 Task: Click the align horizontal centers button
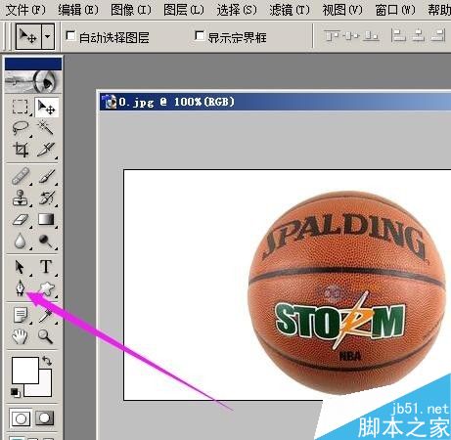(418, 36)
